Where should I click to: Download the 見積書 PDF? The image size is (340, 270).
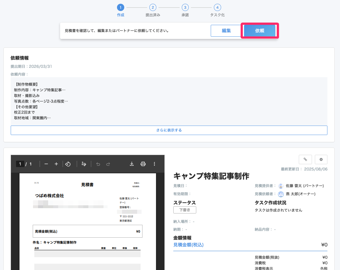132,164
